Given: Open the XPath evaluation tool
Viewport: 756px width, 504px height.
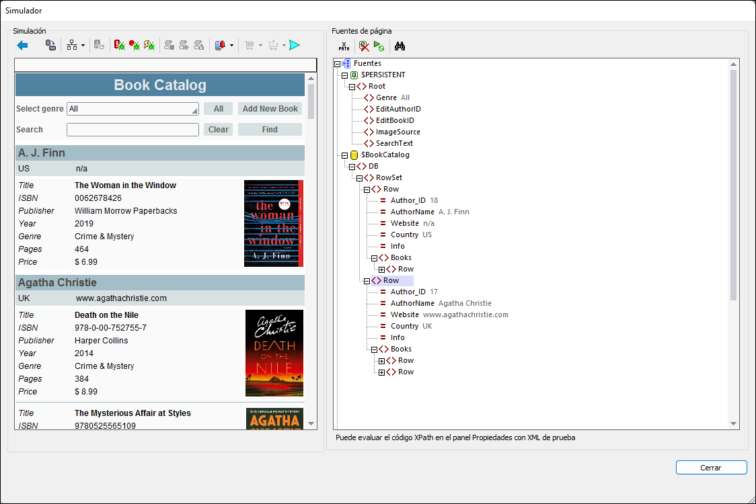Looking at the screenshot, I should point(344,46).
